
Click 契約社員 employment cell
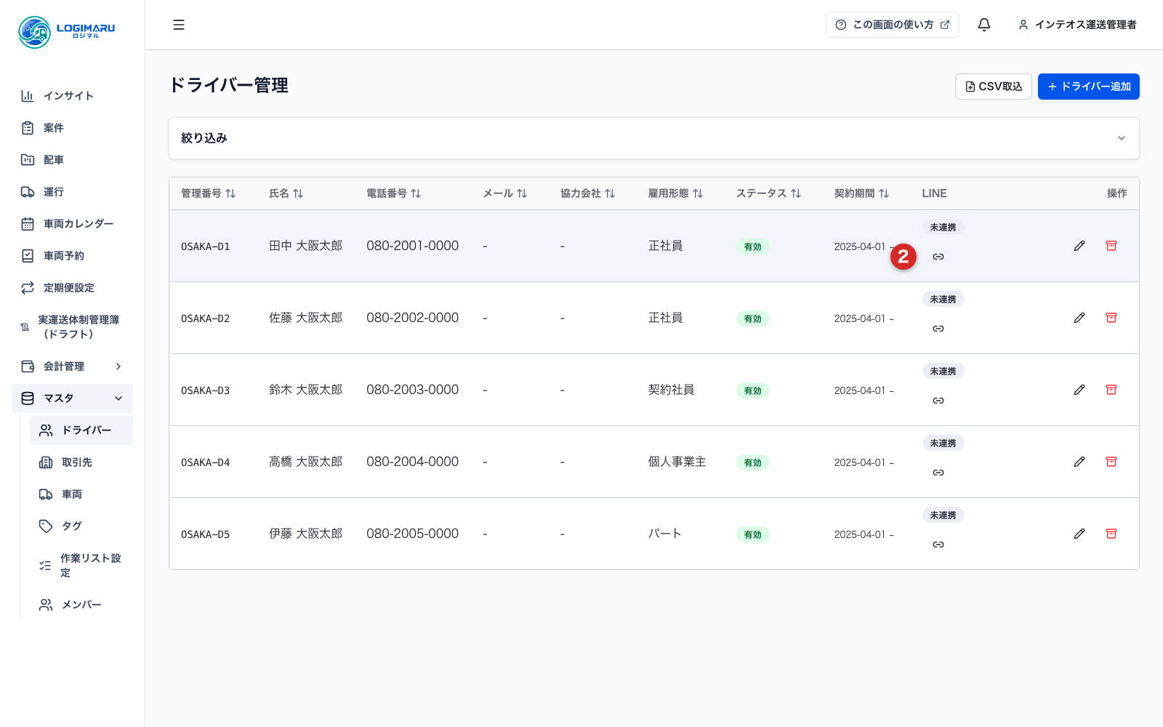[x=671, y=390]
